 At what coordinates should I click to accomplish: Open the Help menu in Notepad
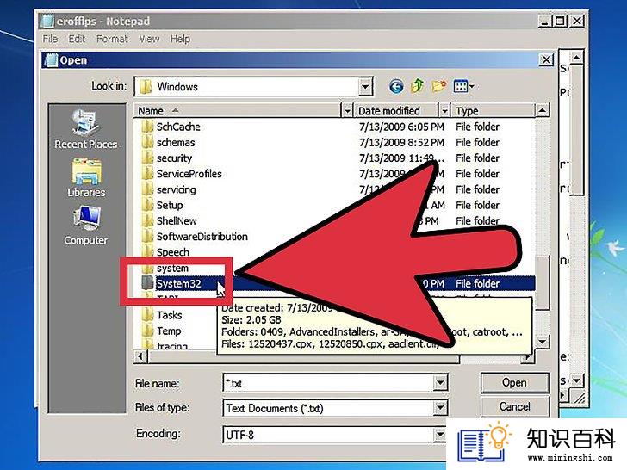pos(180,39)
